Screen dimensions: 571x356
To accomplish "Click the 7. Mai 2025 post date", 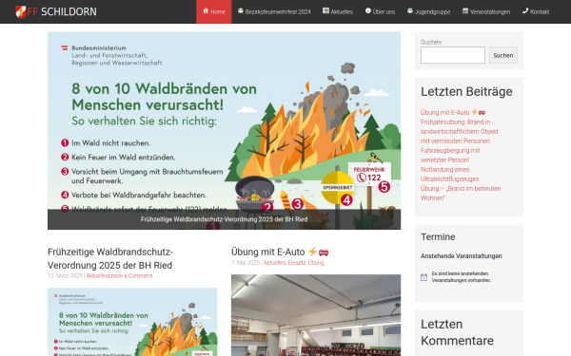I will 246,263.
